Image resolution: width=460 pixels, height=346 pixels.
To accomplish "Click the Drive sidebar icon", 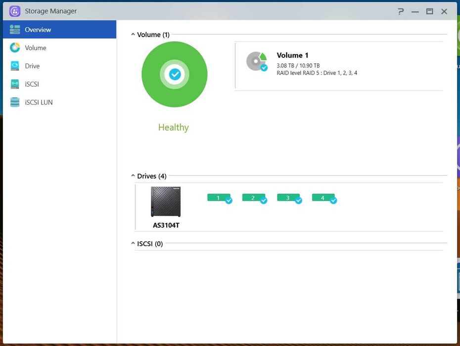I will [15, 66].
